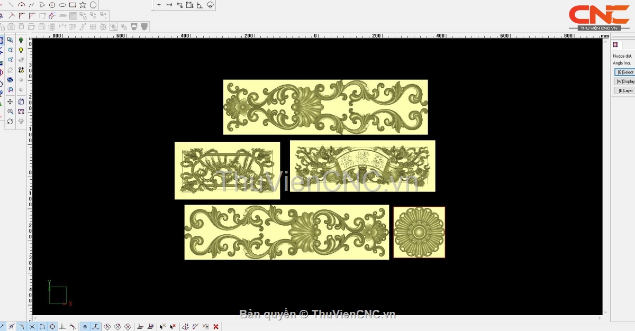Click the Pan view (four-arrow) tool
The height and width of the screenshot is (331, 635).
click(10, 102)
